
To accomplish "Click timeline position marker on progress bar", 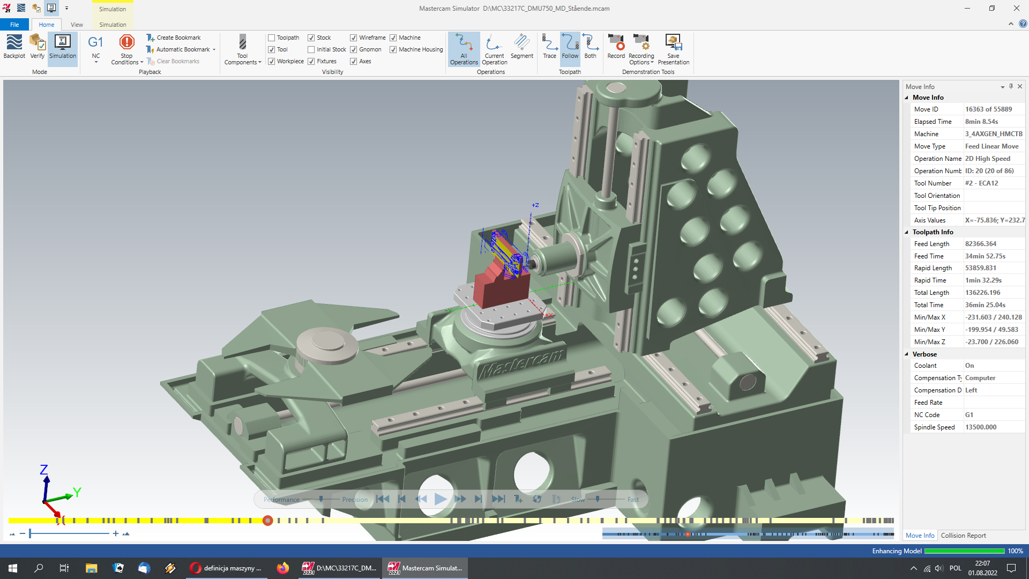I will coord(268,521).
